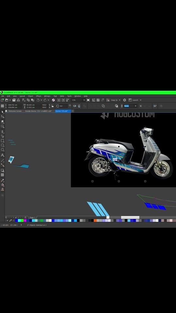Toggle the lock ratio padlock
The height and width of the screenshot is (313, 176).
coord(52,106)
